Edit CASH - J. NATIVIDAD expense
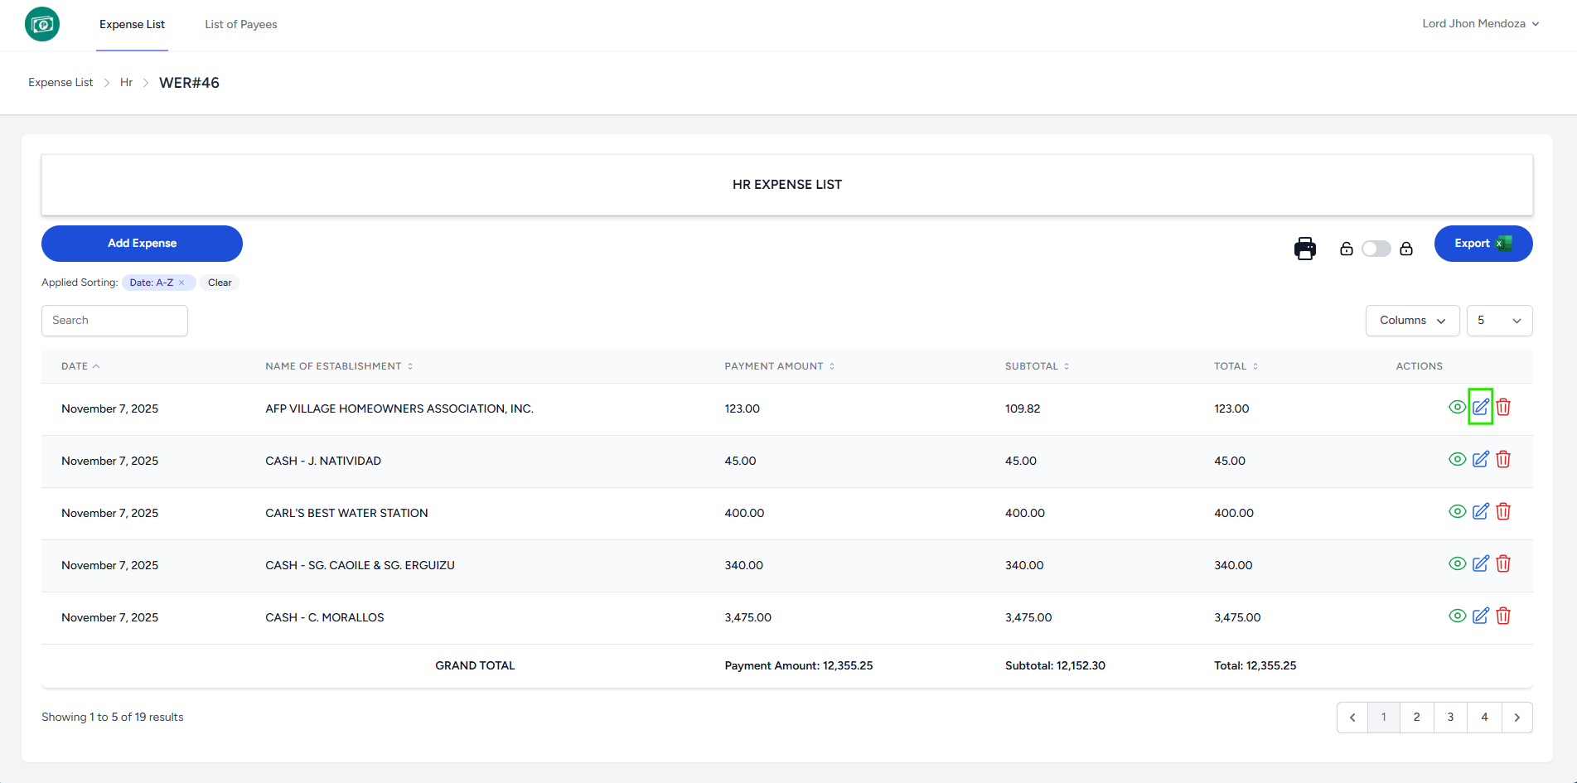Screen dimensions: 1577x783 pos(1481,459)
